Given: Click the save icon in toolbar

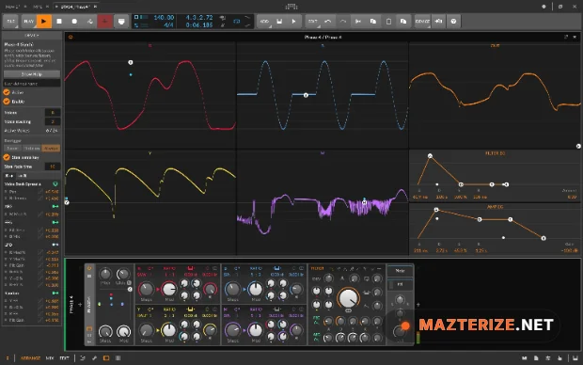Looking at the screenshot, I should [279, 22].
